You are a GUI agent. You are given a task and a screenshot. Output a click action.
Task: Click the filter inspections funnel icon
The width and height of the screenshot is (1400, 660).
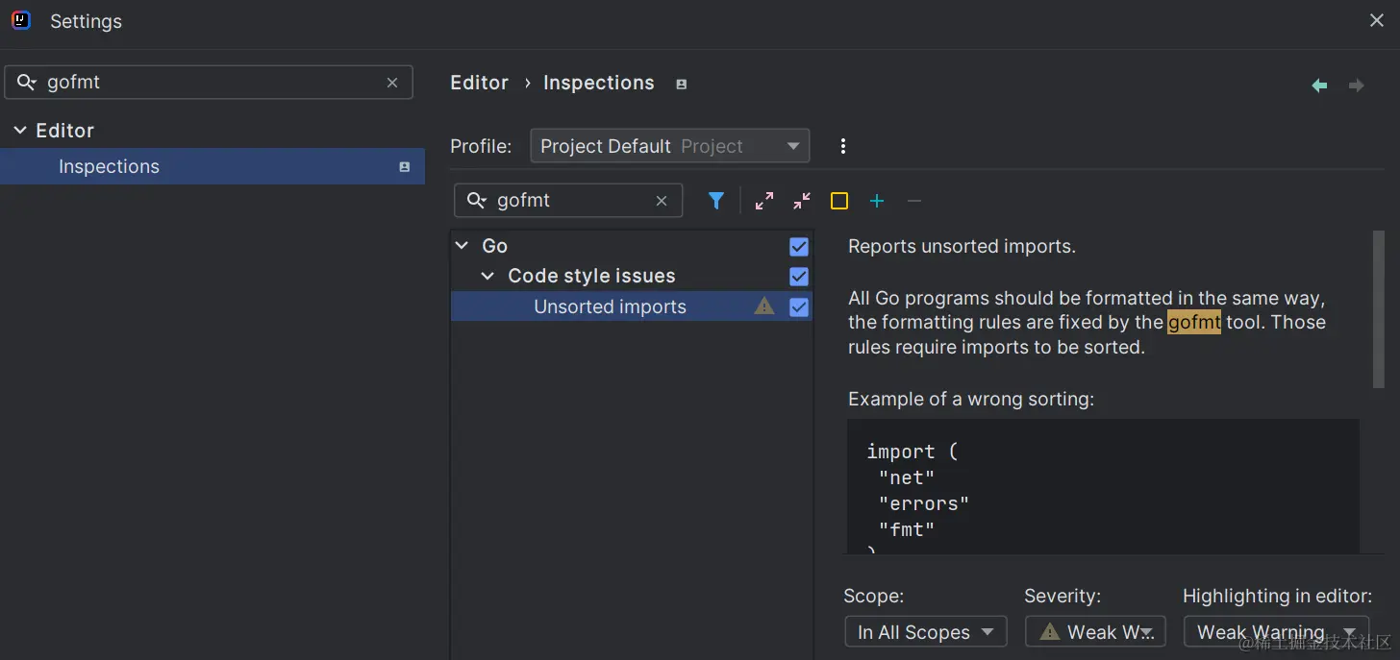(x=716, y=201)
